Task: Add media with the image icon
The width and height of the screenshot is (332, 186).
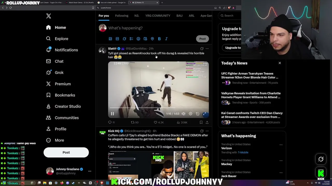Action: [x=110, y=39]
